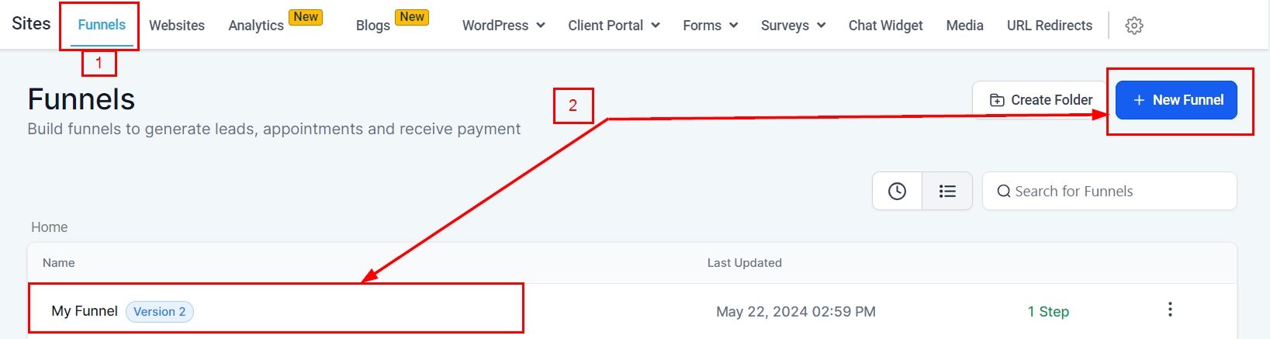Screen dimensions: 1270x339
Task: Click the Last Updated column header
Action: point(745,263)
